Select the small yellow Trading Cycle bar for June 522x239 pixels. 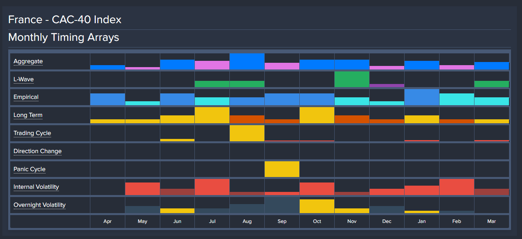point(177,140)
